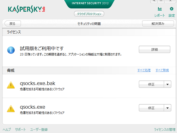
Task: Expand dropdown arrow for qsocks.exe.bak fix
Action: pyautogui.click(x=168, y=84)
